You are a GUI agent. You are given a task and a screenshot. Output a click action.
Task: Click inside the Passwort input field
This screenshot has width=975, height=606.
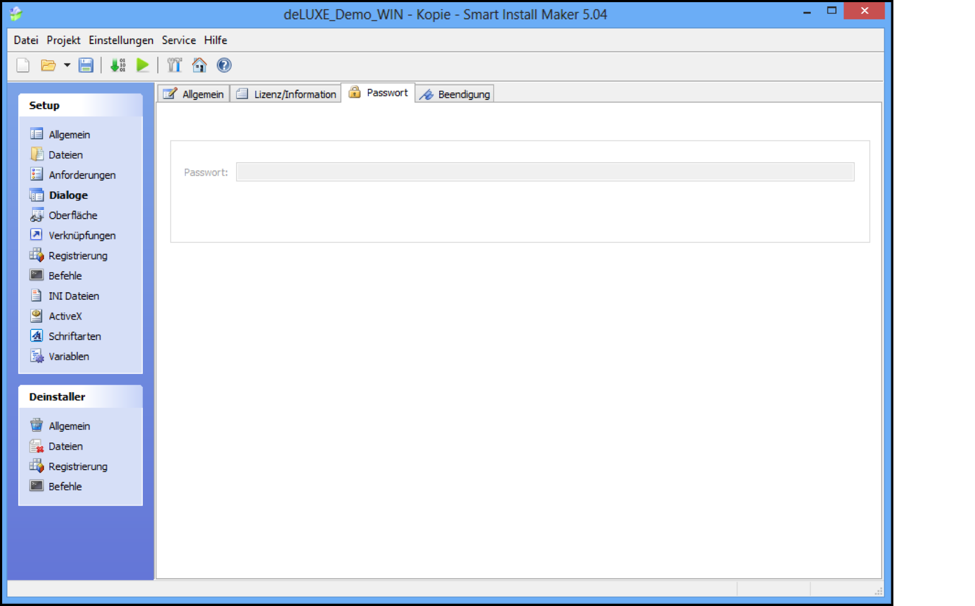click(x=544, y=172)
